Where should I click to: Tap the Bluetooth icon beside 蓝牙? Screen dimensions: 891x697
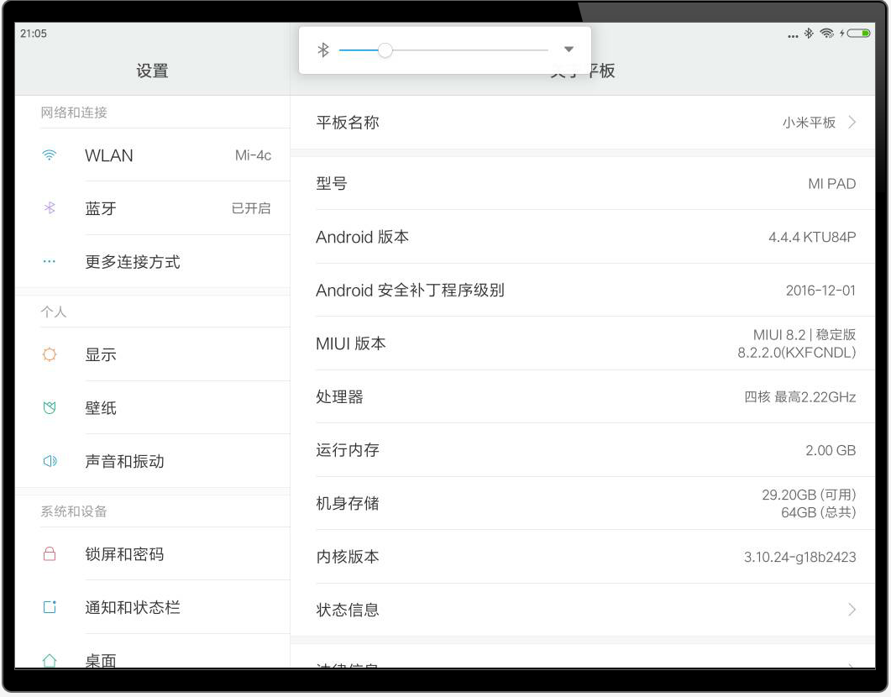[50, 208]
